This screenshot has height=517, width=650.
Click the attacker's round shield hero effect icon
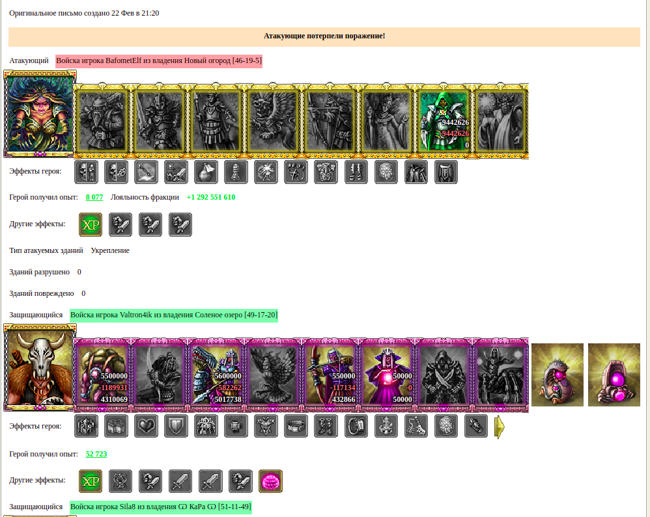click(386, 172)
